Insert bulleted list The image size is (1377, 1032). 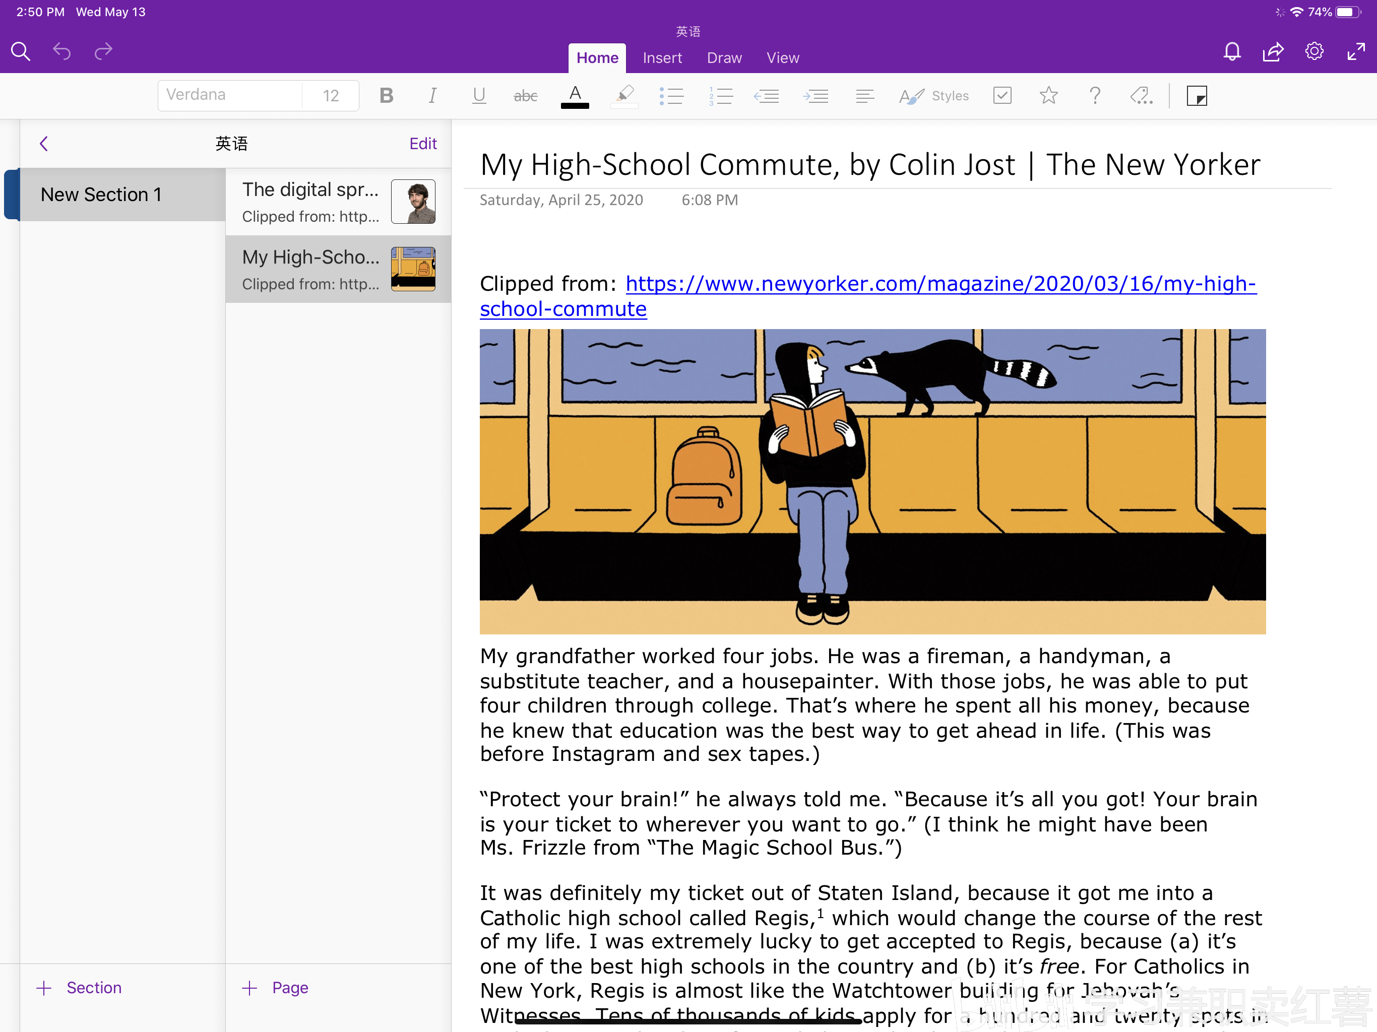[x=672, y=96]
